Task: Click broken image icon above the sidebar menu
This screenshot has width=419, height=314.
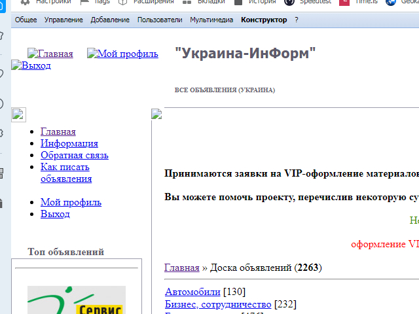Action: click(18, 114)
